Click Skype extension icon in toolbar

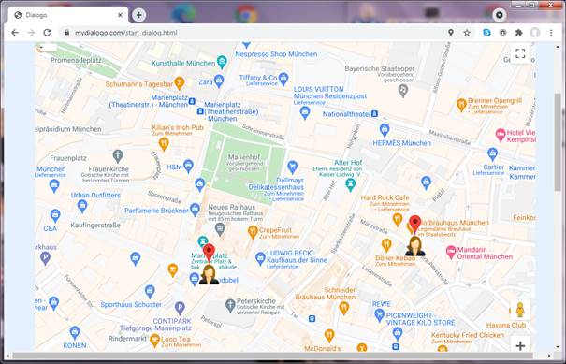pos(486,33)
